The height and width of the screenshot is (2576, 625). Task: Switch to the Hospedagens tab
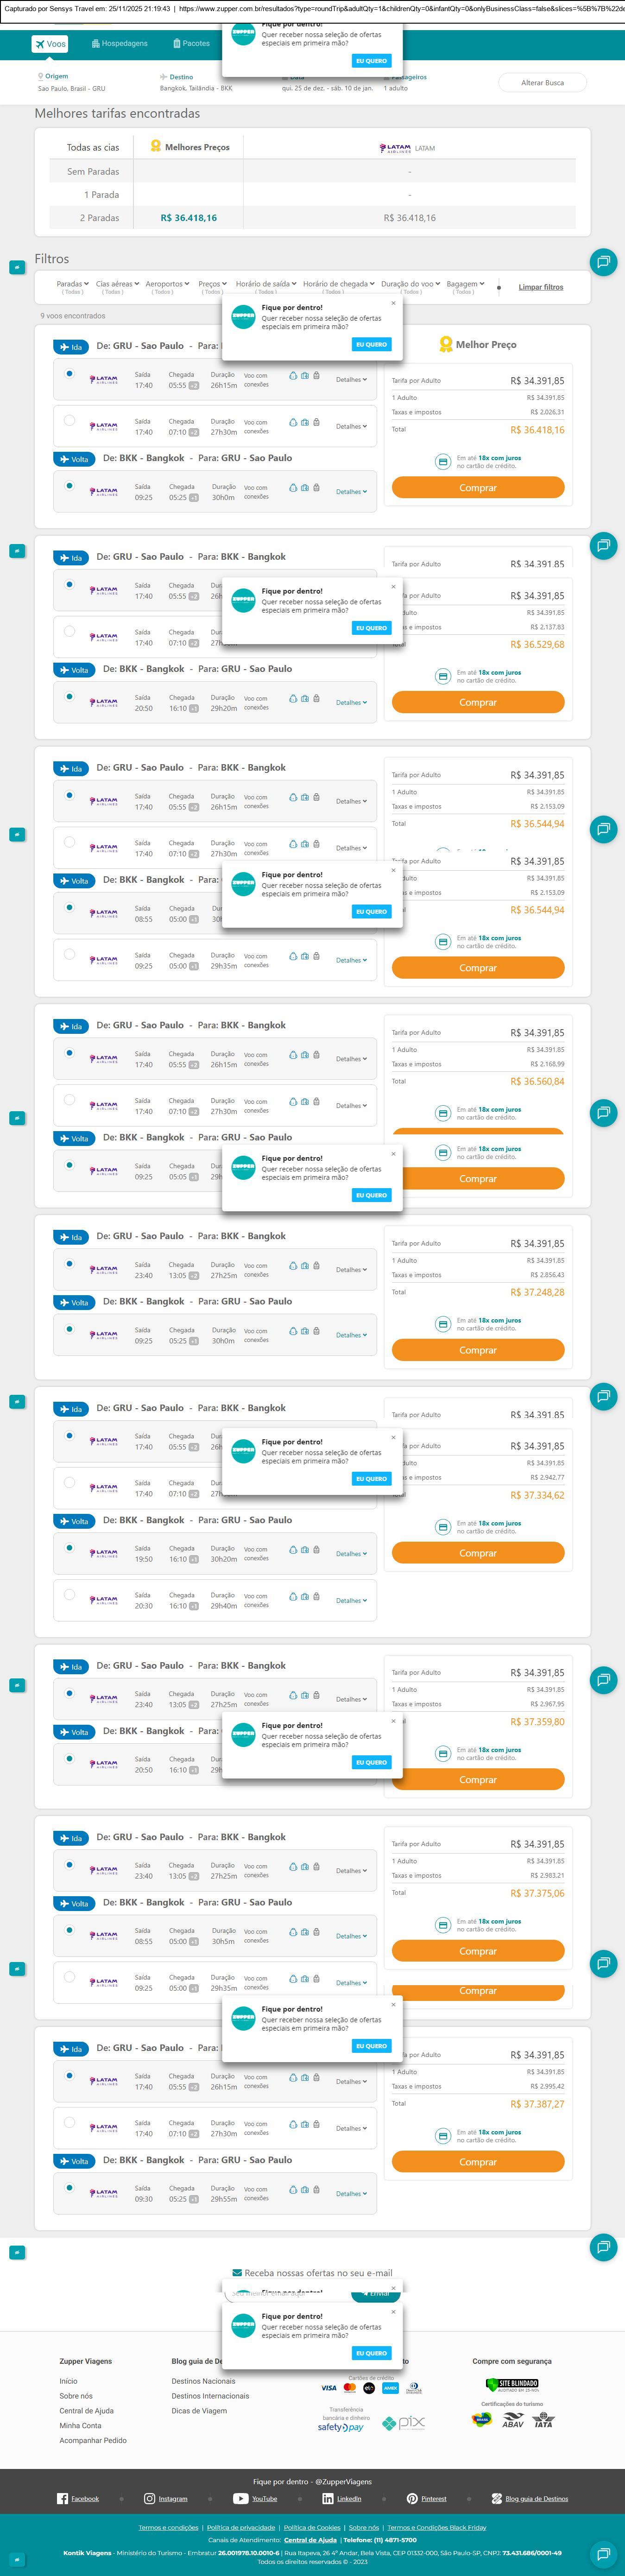(119, 44)
